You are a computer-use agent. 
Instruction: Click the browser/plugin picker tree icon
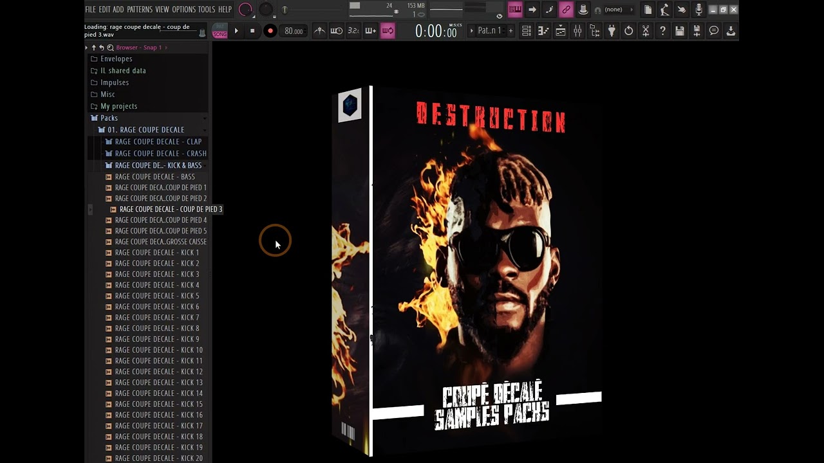point(595,31)
